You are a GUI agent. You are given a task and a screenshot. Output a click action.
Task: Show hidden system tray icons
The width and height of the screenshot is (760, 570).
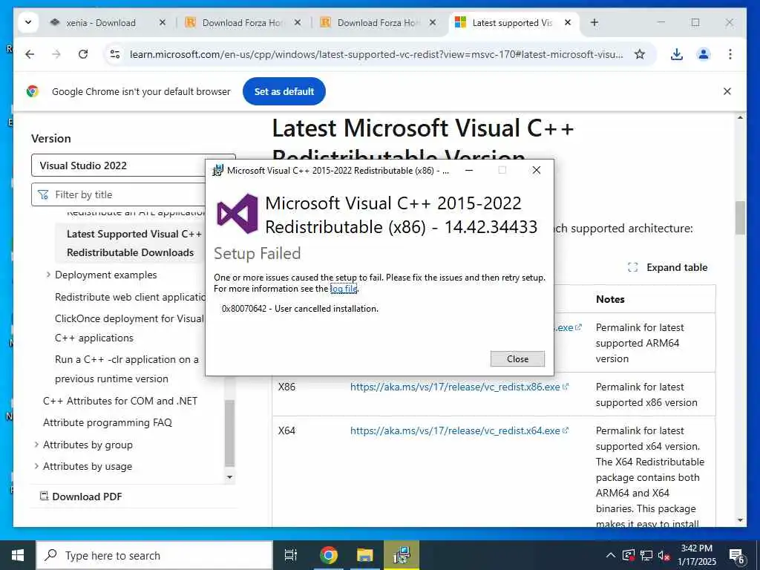click(611, 555)
